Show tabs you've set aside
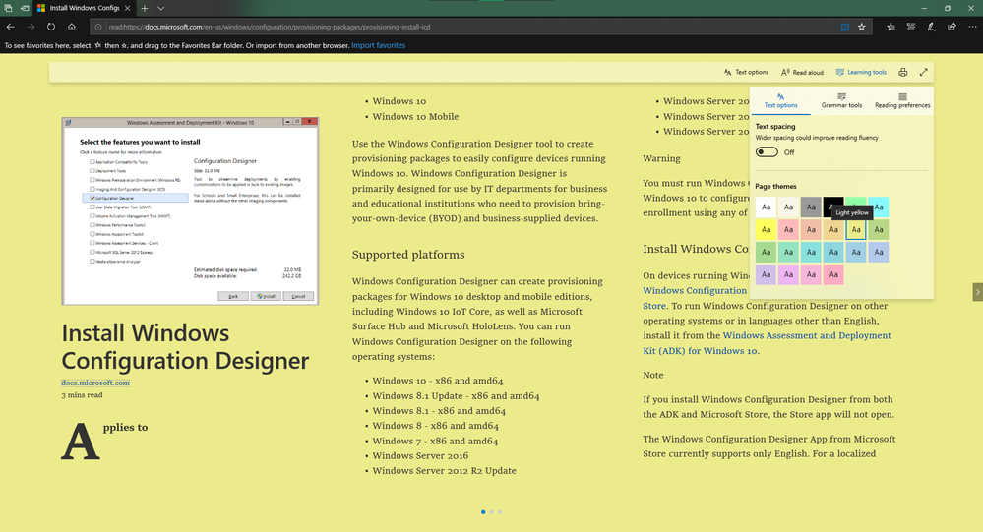The height and width of the screenshot is (532, 983). pos(8,8)
